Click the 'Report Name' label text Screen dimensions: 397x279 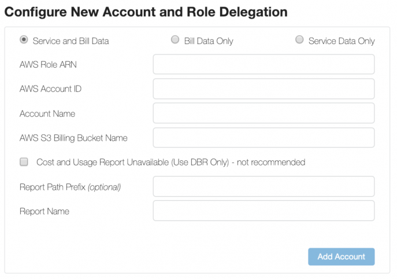[x=44, y=211]
